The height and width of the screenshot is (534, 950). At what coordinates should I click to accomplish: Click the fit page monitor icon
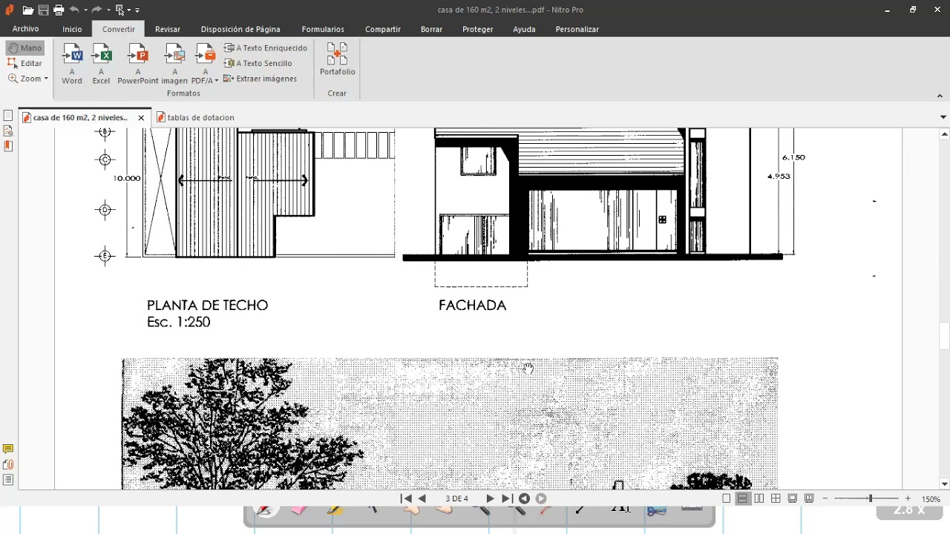793,499
